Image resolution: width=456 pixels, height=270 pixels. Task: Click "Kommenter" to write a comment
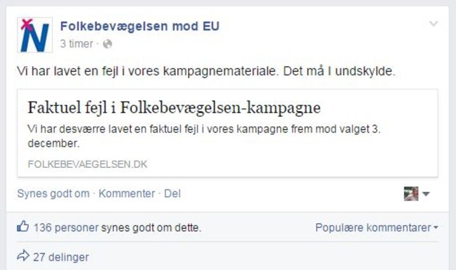127,194
